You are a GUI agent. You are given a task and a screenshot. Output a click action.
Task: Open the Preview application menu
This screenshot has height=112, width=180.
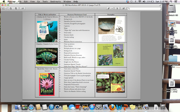[12, 1]
